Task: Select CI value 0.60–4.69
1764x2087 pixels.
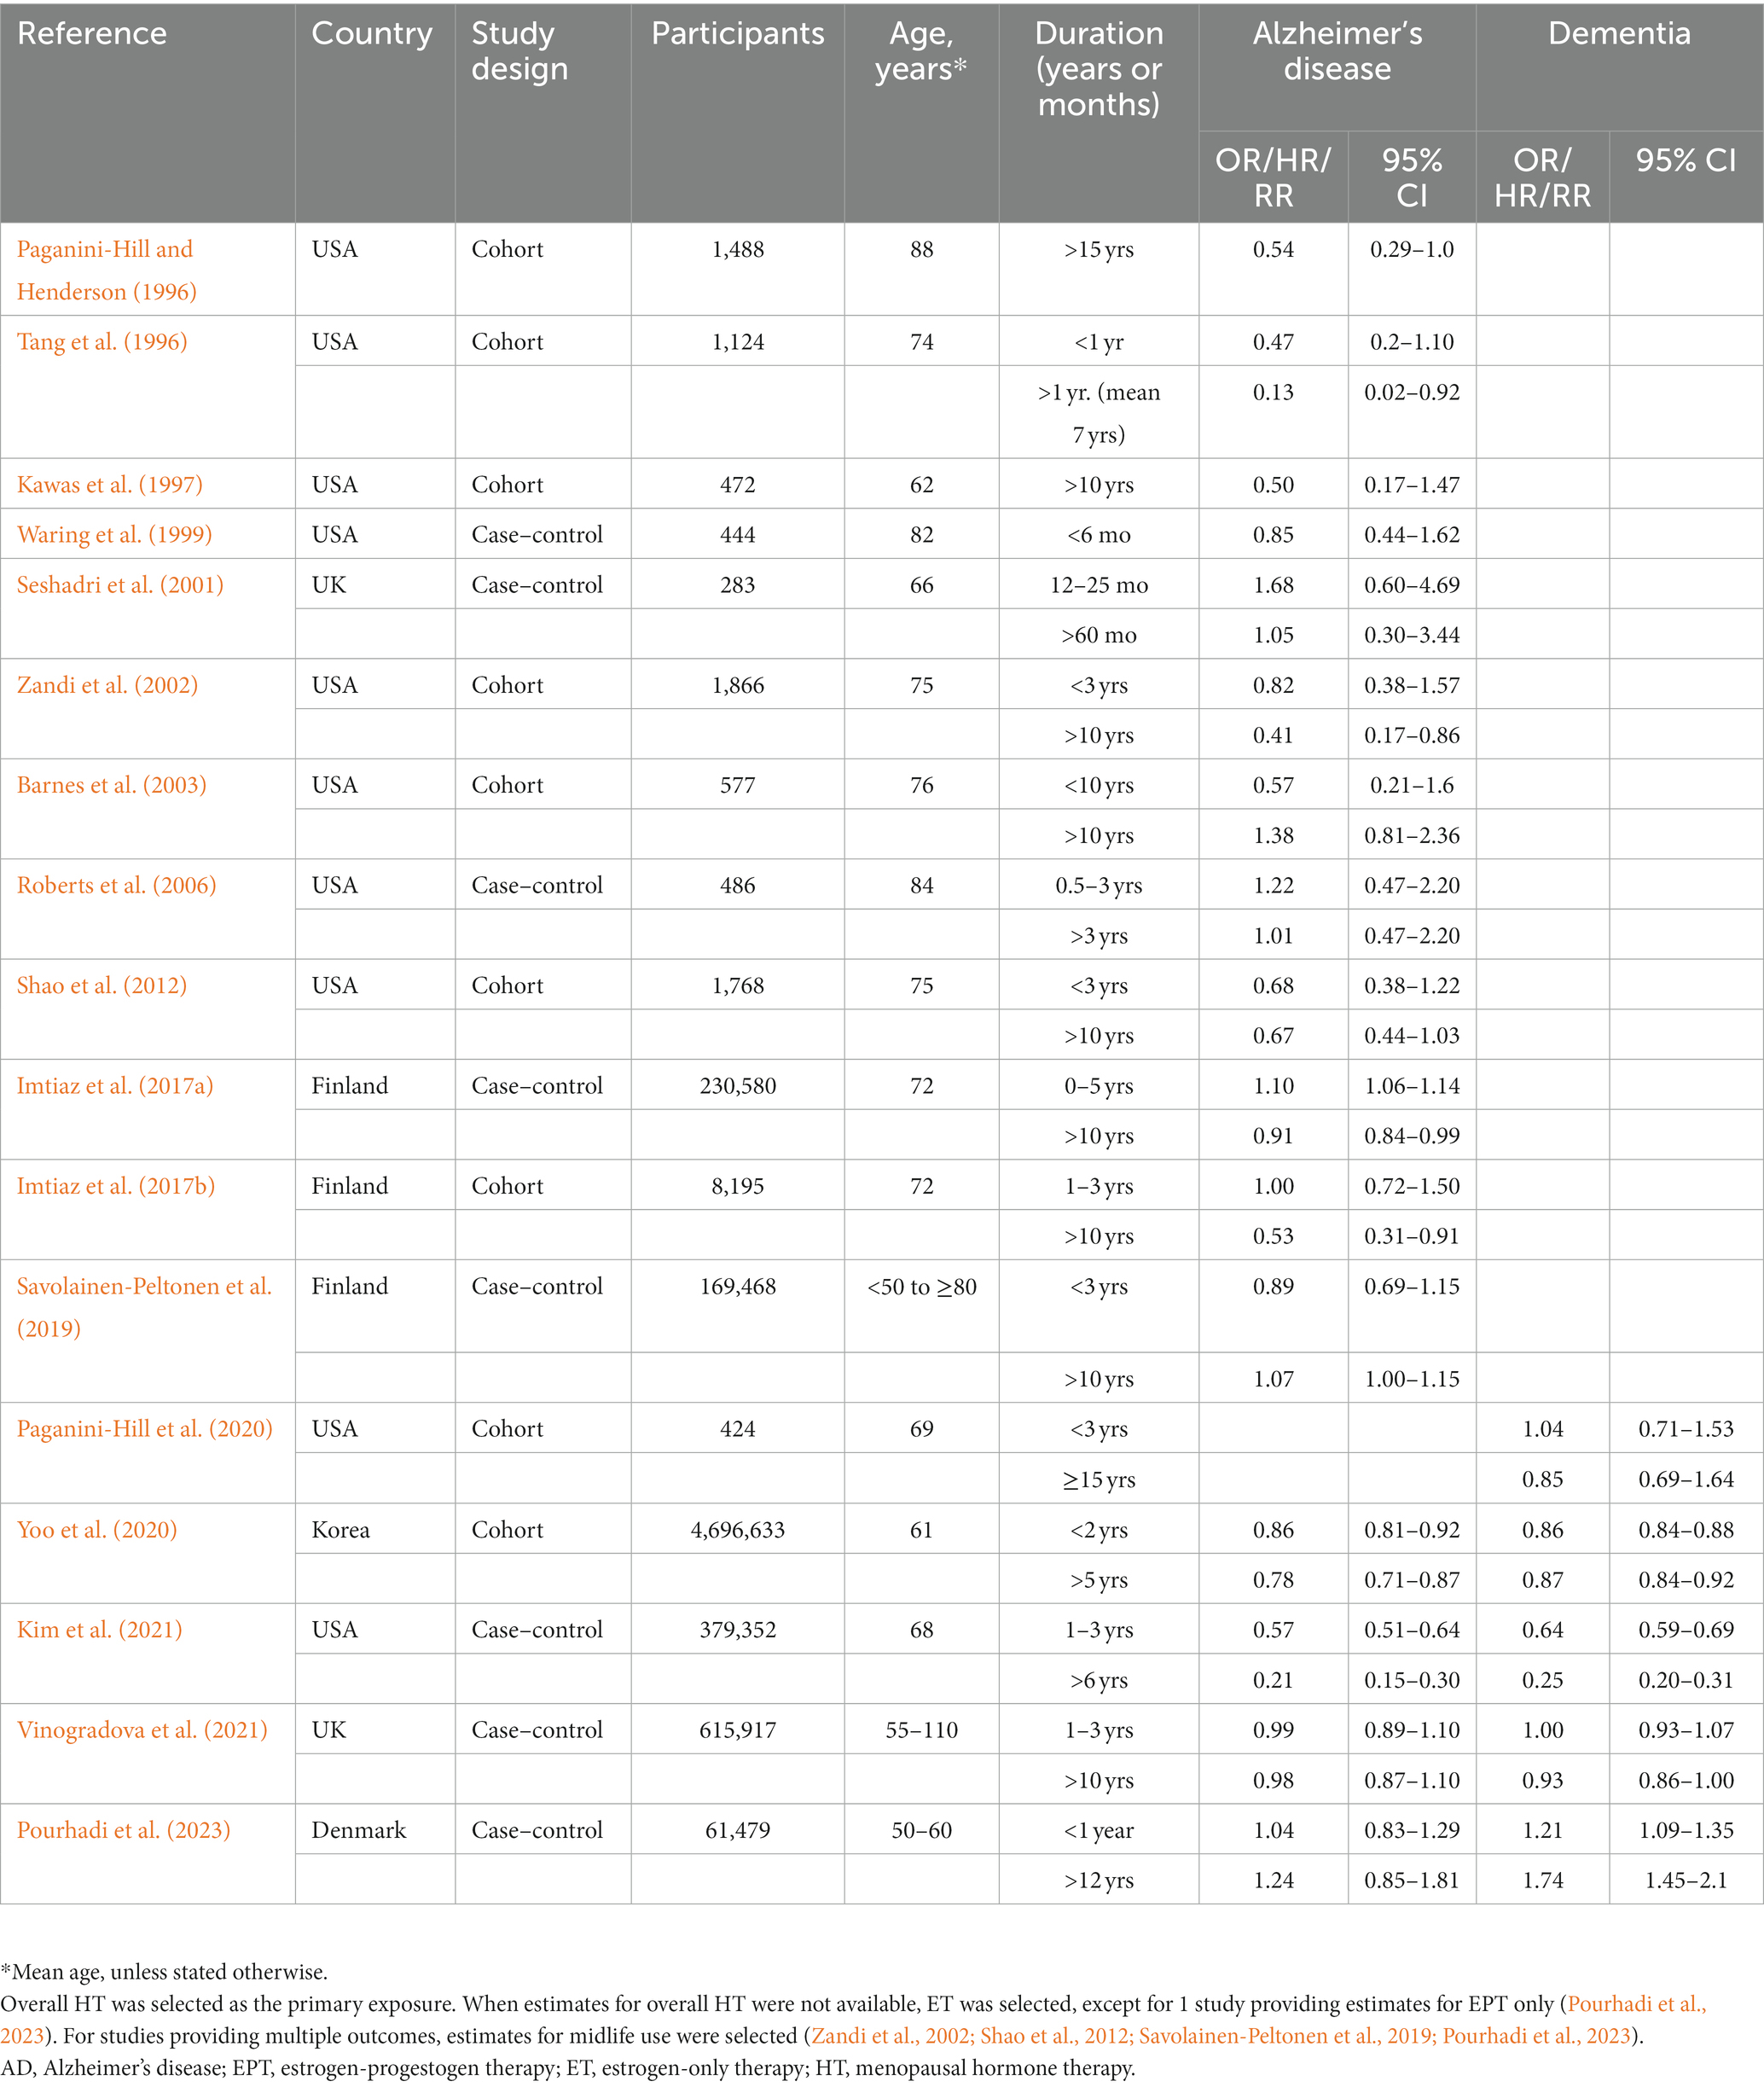Action: coord(1412,585)
